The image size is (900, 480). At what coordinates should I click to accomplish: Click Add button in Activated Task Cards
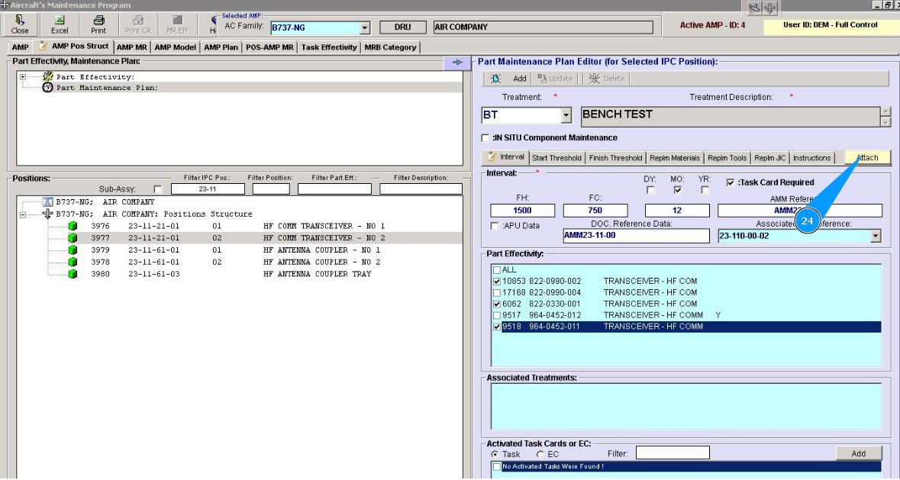(x=858, y=453)
